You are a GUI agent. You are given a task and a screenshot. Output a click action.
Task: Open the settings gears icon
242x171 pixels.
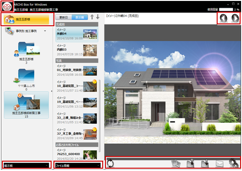234,163
